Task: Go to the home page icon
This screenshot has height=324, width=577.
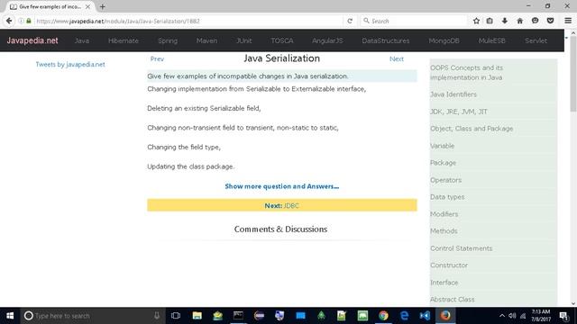Action: (519, 21)
